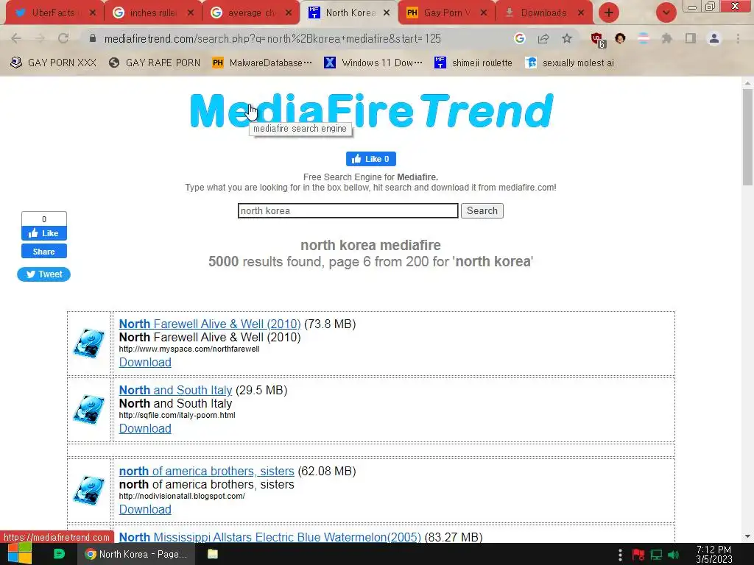Click the sidebar Share button

(43, 252)
